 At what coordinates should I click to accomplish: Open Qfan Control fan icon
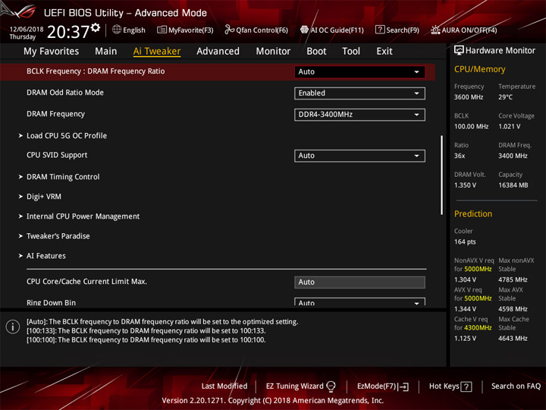click(x=229, y=30)
